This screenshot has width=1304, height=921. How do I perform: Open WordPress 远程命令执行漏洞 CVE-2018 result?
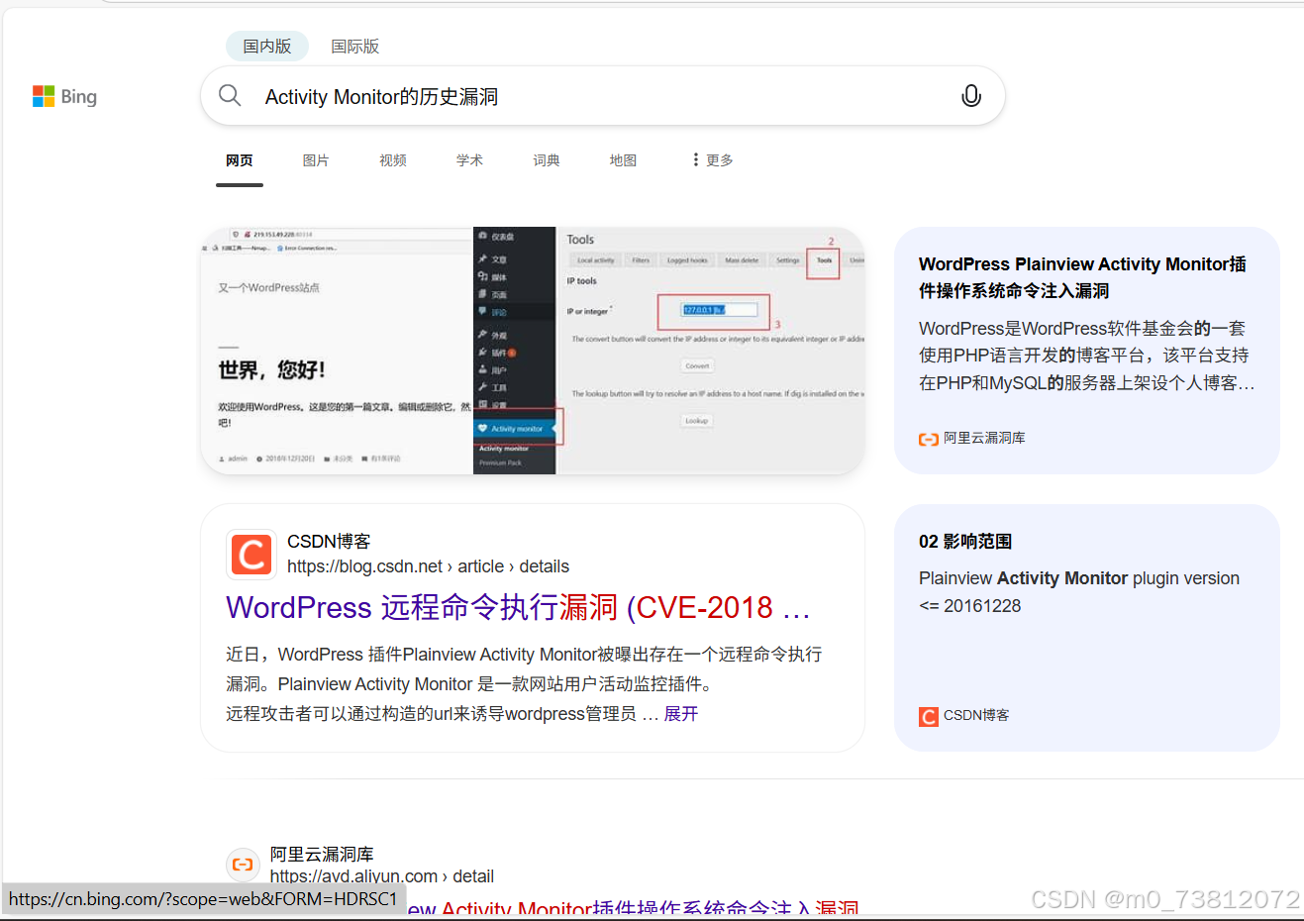pos(519,607)
